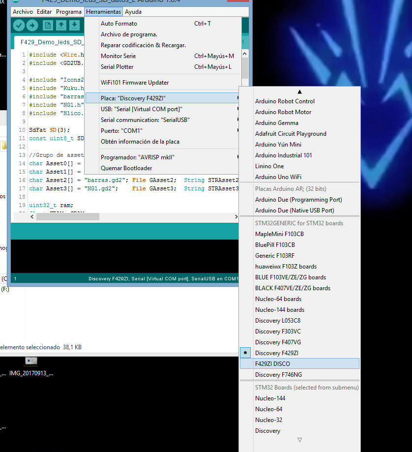Viewport: 412px width, 452px height.
Task: Choose BLUE F103VE/ZE/ZG boards
Action: 299,277
